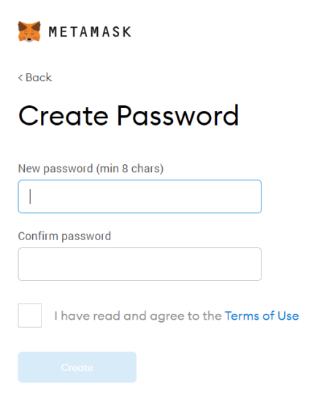Open the Terms of Use link

pos(262,316)
